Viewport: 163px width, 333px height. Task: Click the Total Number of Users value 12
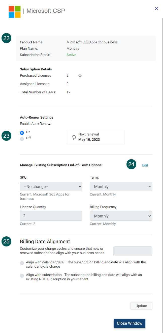(69, 92)
